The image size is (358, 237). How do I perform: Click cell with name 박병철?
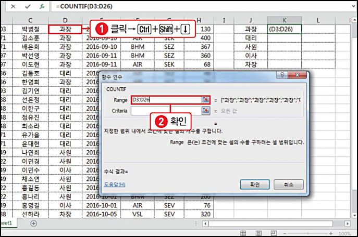[31, 29]
